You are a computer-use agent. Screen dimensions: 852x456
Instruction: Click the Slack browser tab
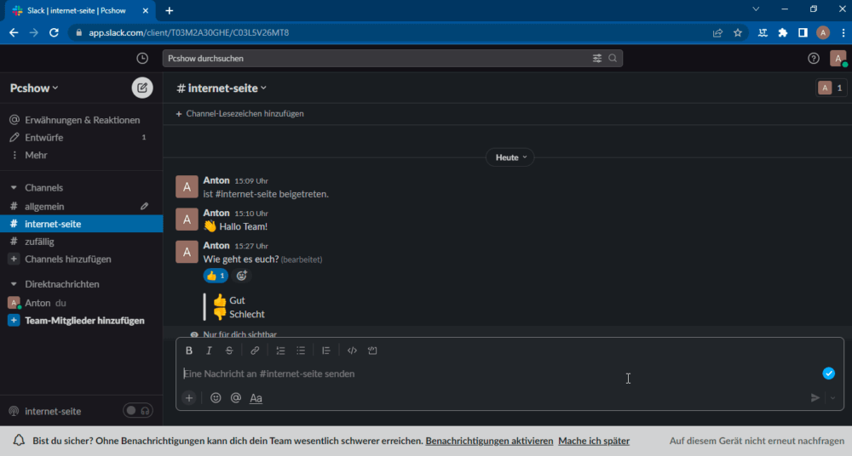80,10
